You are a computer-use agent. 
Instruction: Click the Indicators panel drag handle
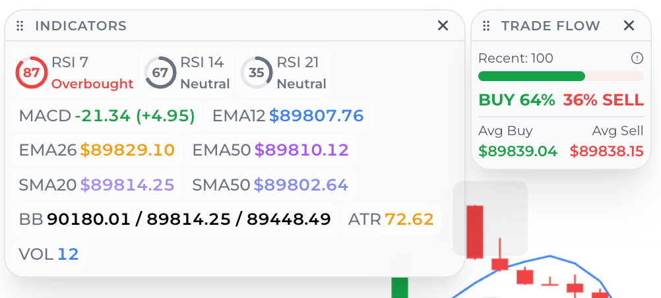(x=20, y=26)
